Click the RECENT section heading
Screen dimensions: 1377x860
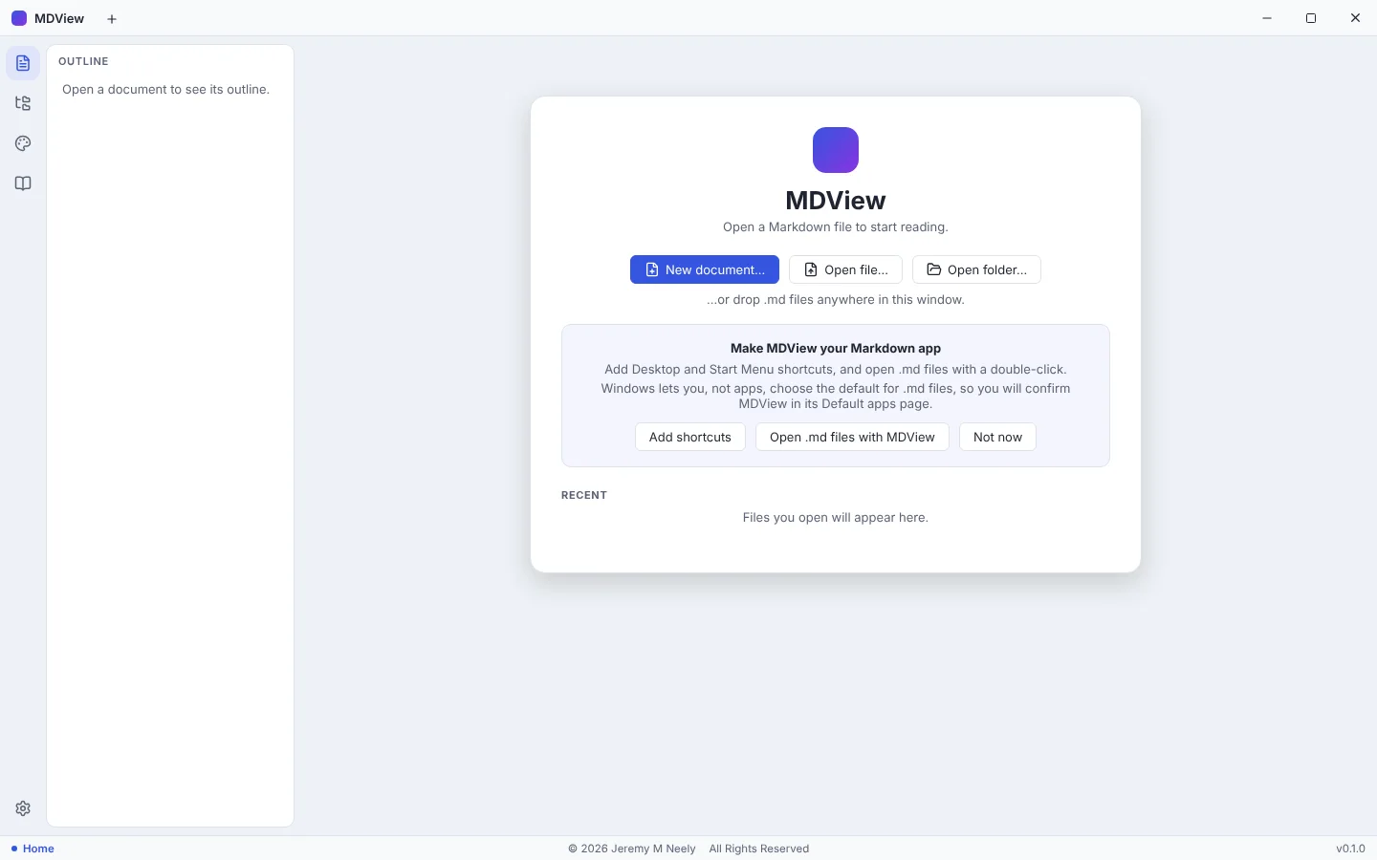[584, 495]
